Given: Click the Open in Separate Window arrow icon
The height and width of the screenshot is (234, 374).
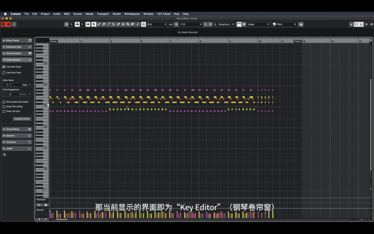Looking at the screenshot, I should (351, 24).
